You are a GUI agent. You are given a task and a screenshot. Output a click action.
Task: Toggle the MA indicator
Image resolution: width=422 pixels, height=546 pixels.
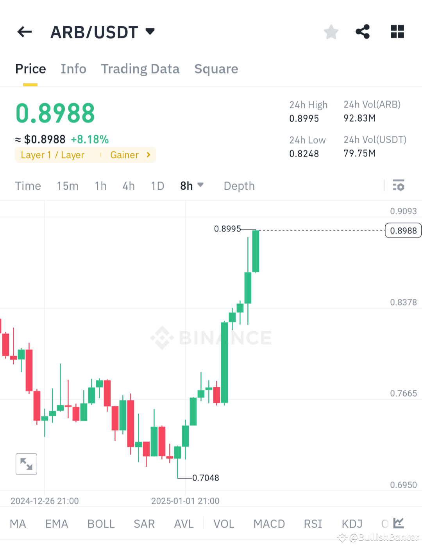pos(18,523)
